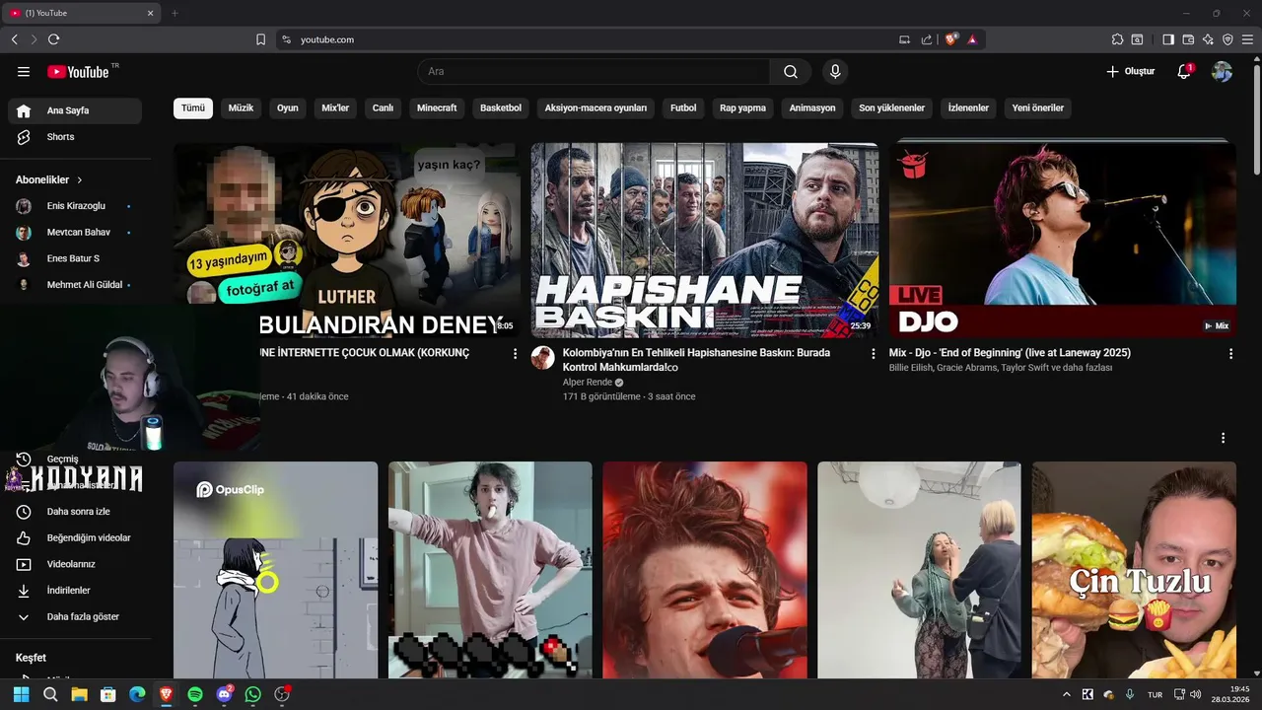
Task: Show hidden system tray icons
Action: click(x=1066, y=694)
